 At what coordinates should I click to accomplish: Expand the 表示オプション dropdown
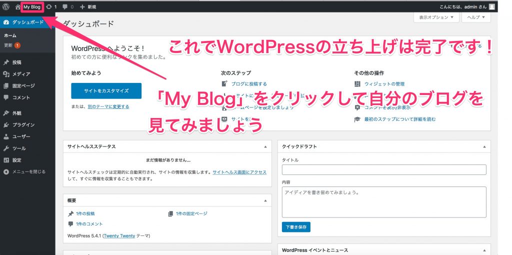[x=436, y=17]
